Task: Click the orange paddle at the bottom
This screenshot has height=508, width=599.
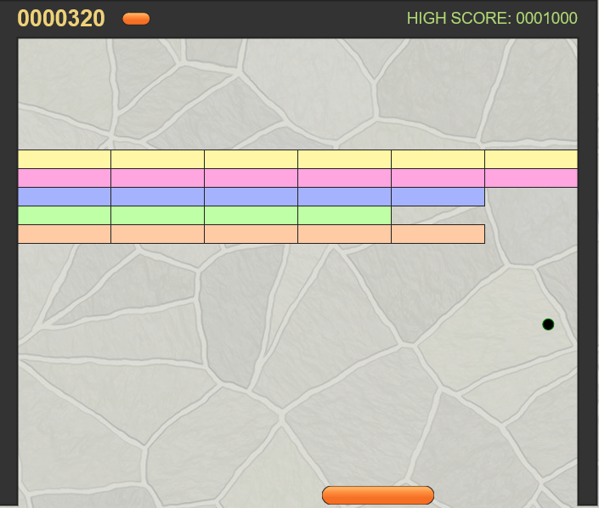Action: coord(378,495)
